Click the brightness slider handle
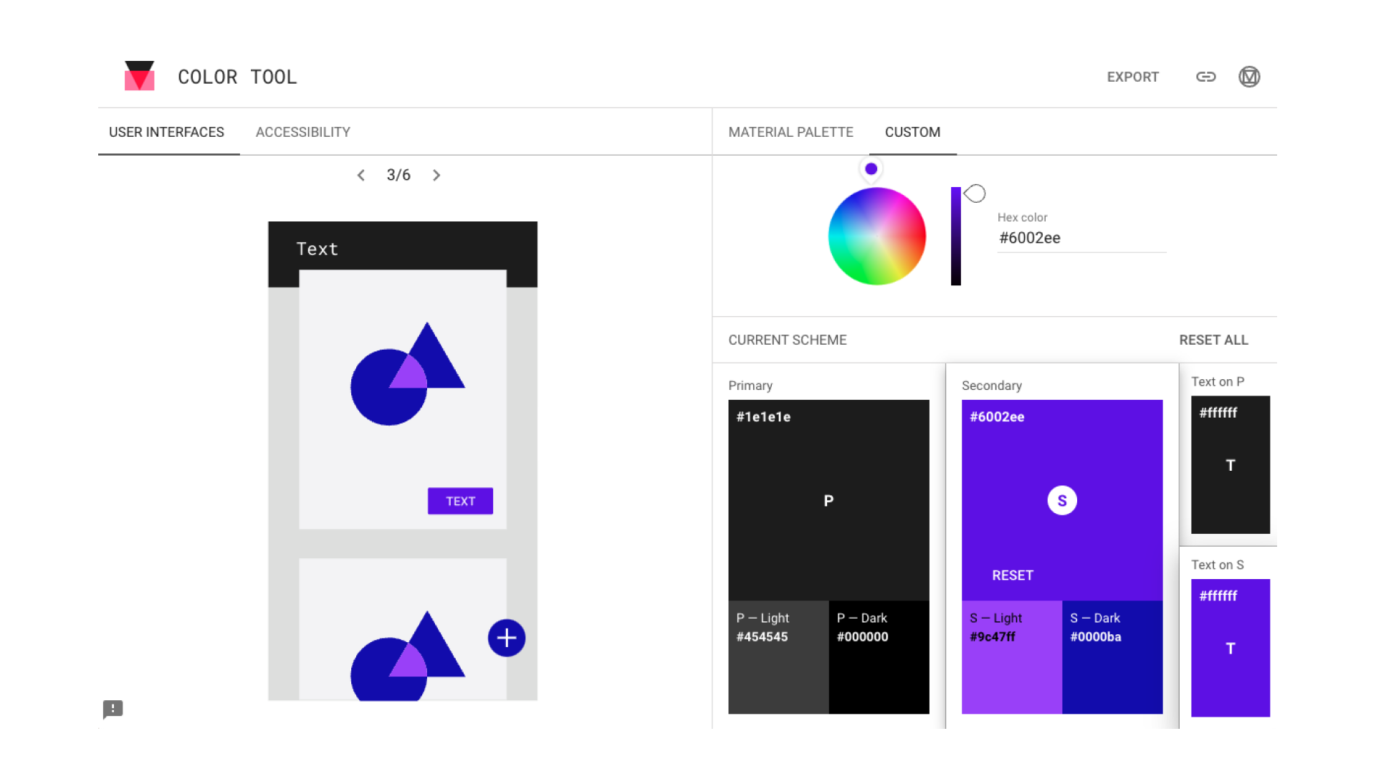 [975, 193]
